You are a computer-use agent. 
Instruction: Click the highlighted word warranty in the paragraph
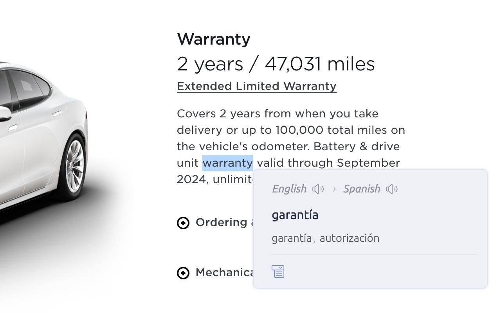227,163
